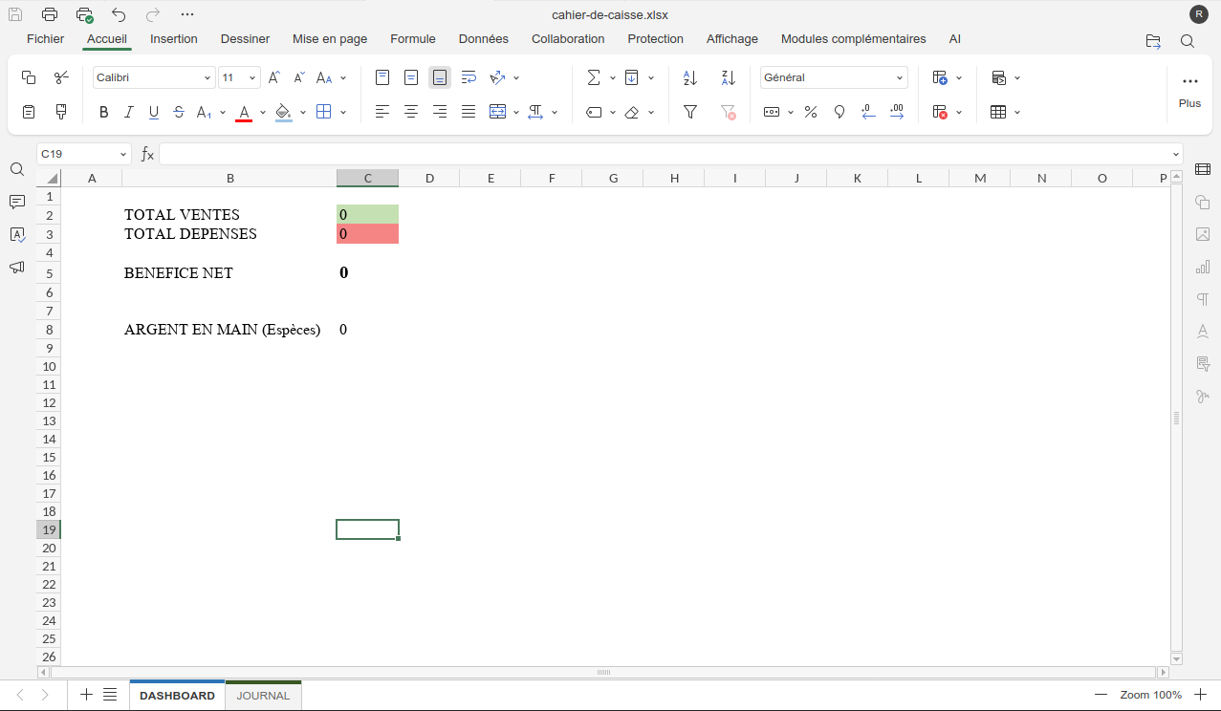Switch to the Formule tab
1221x711 pixels.
[413, 39]
